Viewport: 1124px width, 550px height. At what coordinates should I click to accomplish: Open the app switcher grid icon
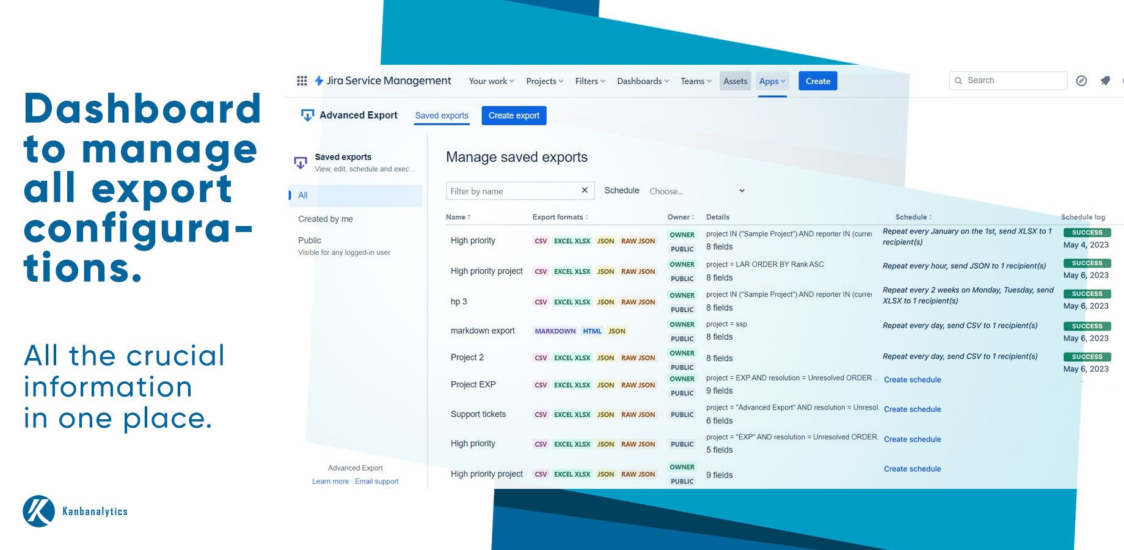point(302,81)
